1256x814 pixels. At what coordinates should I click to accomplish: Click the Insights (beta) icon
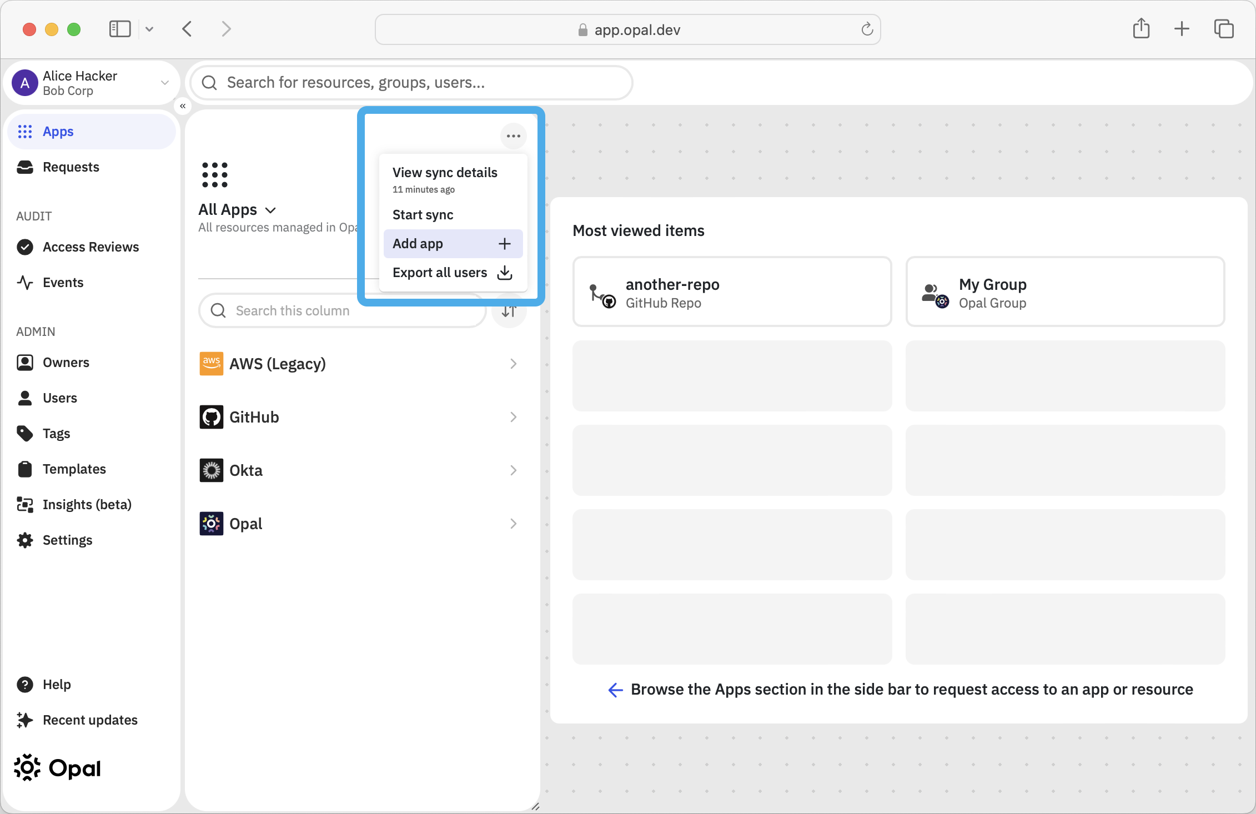[x=25, y=505]
